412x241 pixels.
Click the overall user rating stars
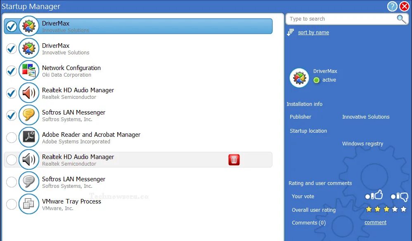[386, 209]
